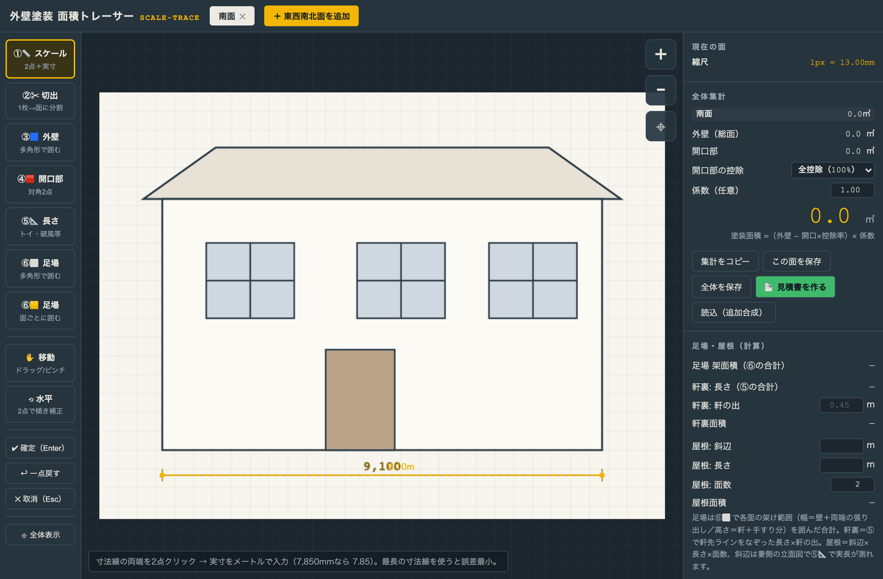
Task: Close the 南面 tab
Action: (243, 17)
